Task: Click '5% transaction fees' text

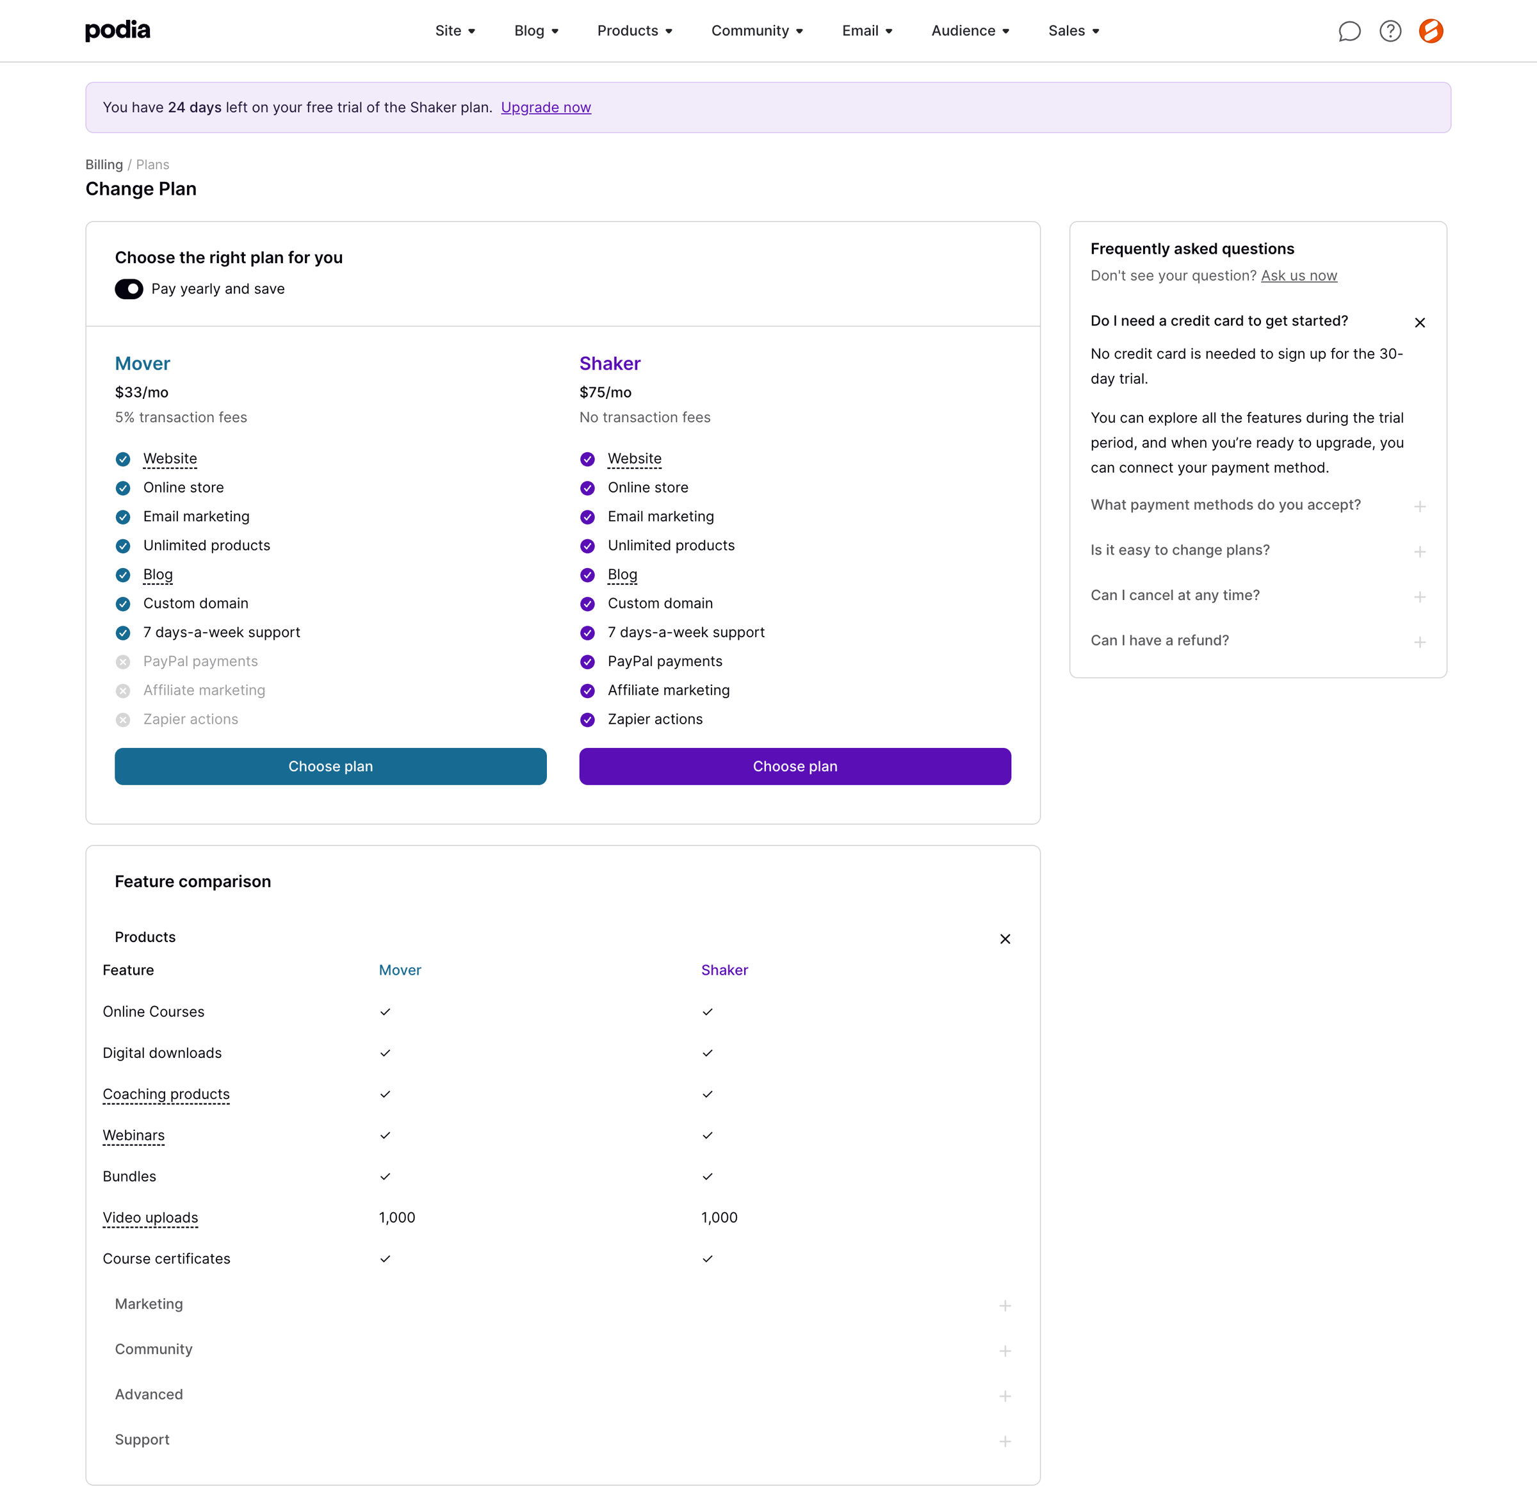Action: point(181,418)
